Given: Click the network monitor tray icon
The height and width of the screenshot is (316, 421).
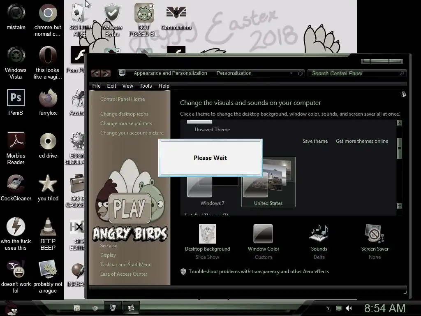Looking at the screenshot, I should coord(339,308).
